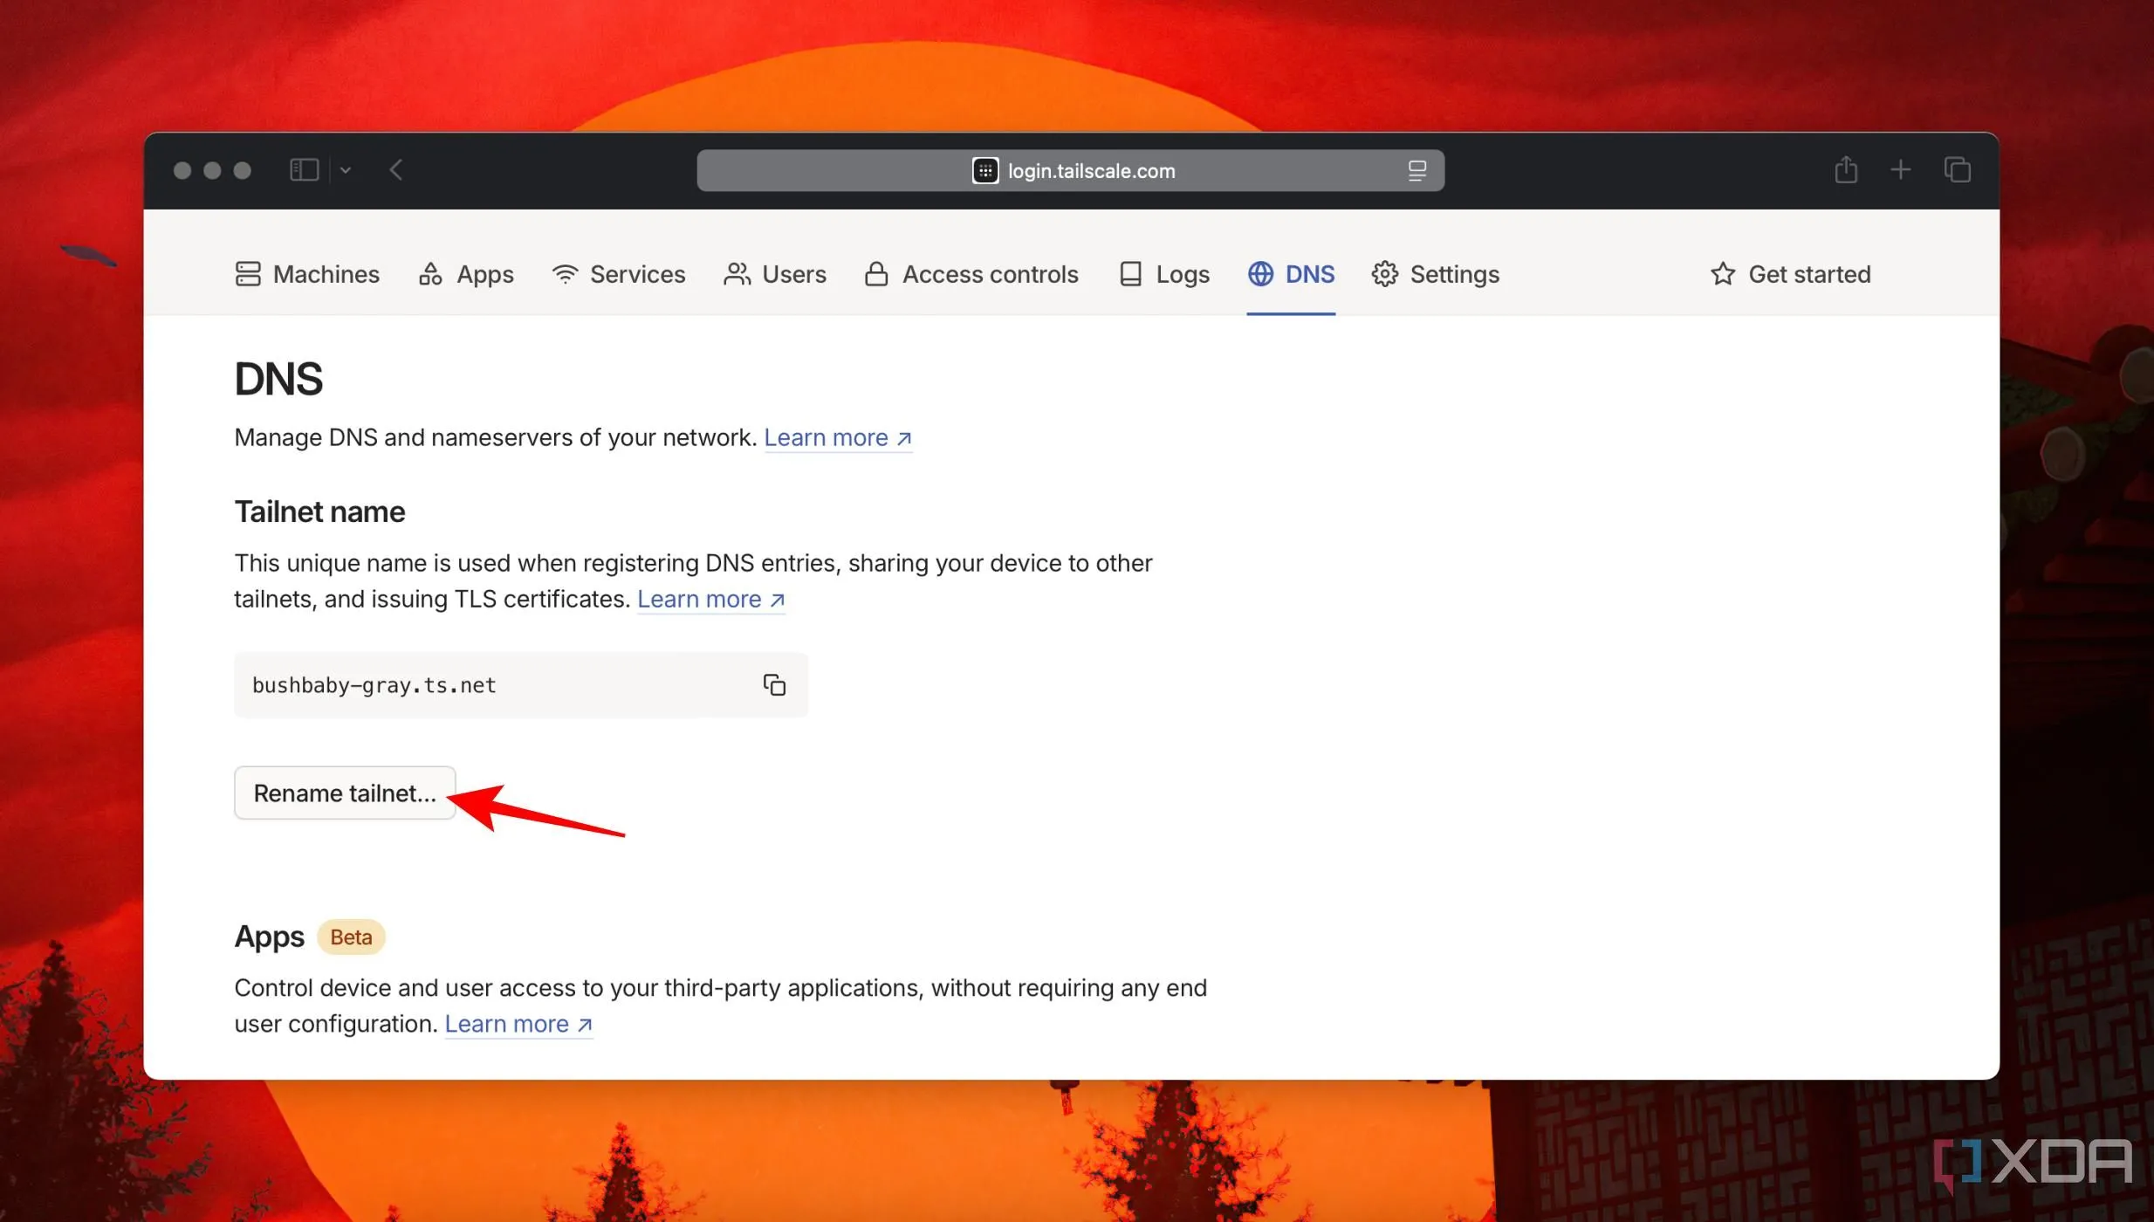Open the Machines tab

click(x=307, y=274)
